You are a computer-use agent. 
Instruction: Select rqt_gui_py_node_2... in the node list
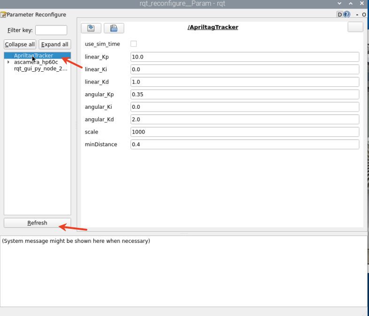[x=40, y=68]
